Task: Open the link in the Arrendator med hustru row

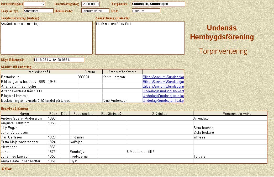Action: pos(163,87)
